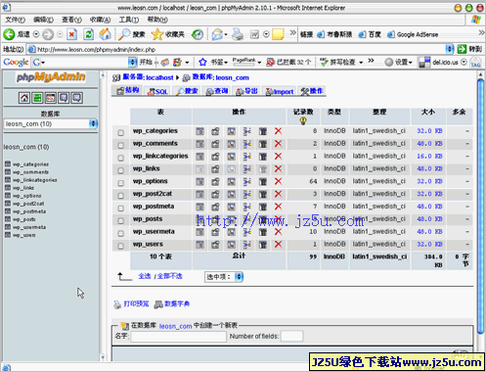The height and width of the screenshot is (372, 486).
Task: Open phpMyAdmin home icon in sidebar
Action: [24, 98]
